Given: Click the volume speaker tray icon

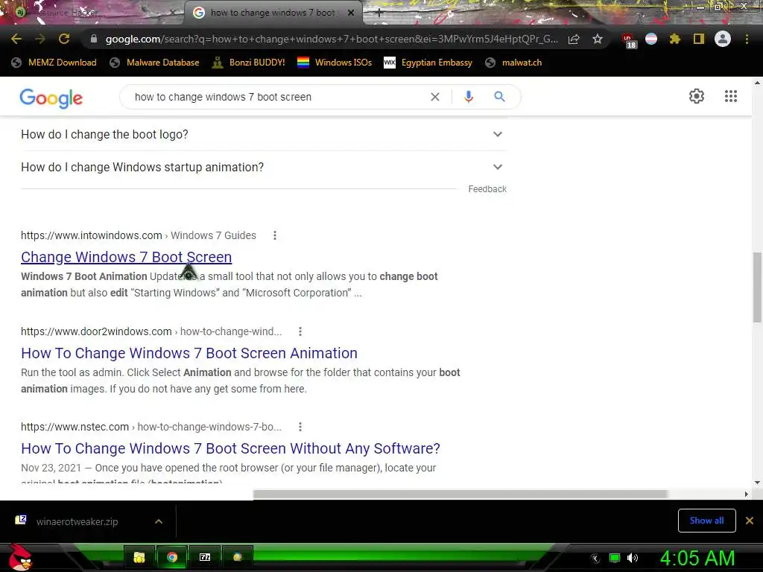Looking at the screenshot, I should tap(633, 558).
